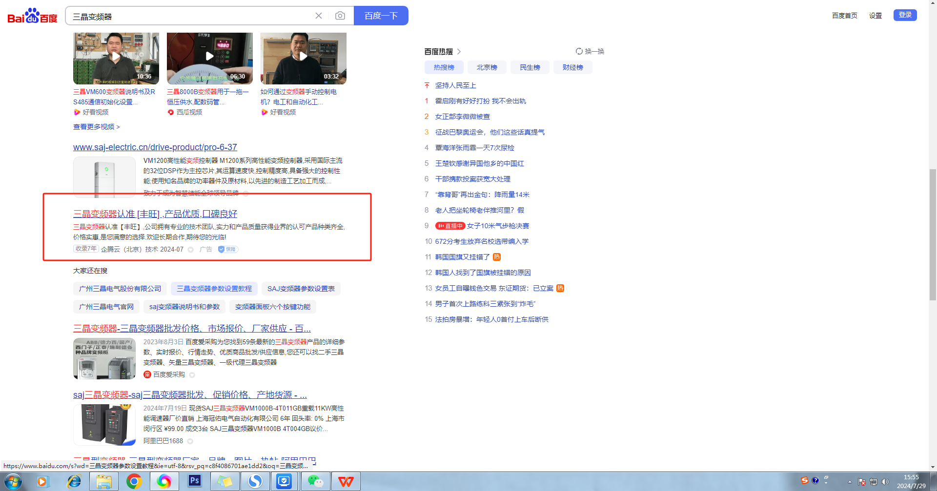Click the 换一换 refresh icon
Screen dimensions: 937x491
pyautogui.click(x=579, y=51)
